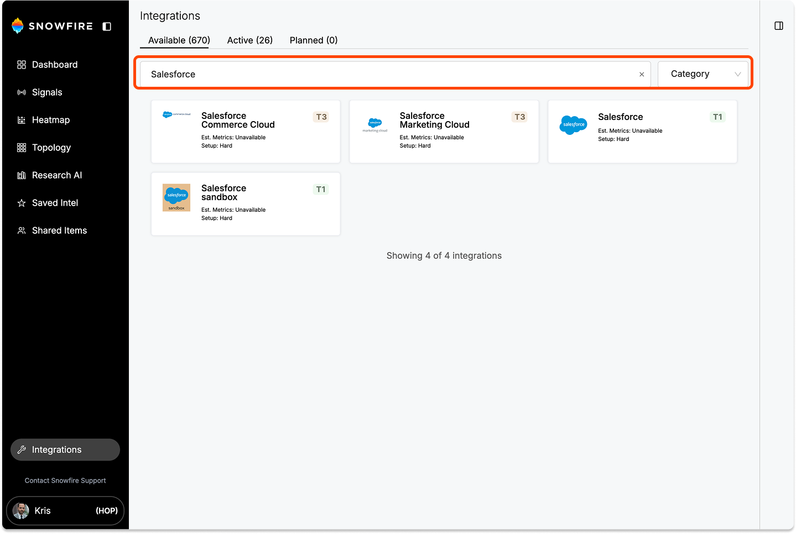Click 'Showing 4 of 4 integrations' text
The width and height of the screenshot is (796, 534).
point(444,255)
